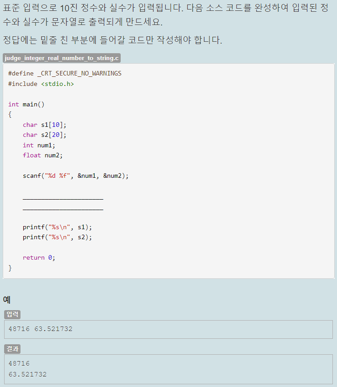Click the first underlined blank in code
Viewport: 337px width, 387px height.
point(63,199)
